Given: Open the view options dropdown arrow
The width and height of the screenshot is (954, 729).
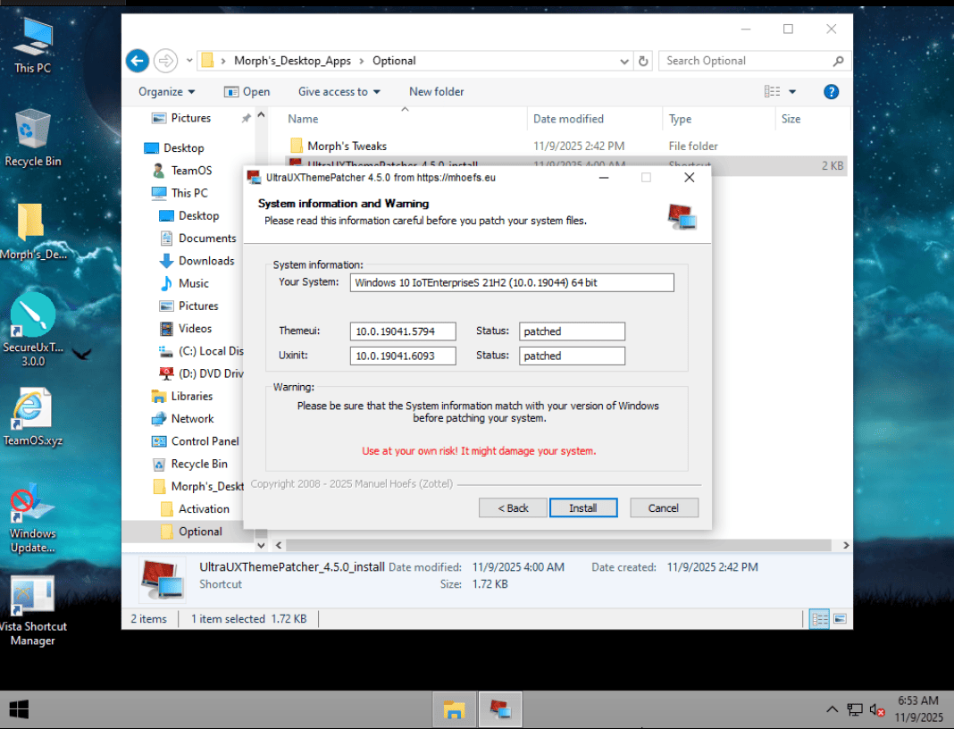Looking at the screenshot, I should pos(792,92).
